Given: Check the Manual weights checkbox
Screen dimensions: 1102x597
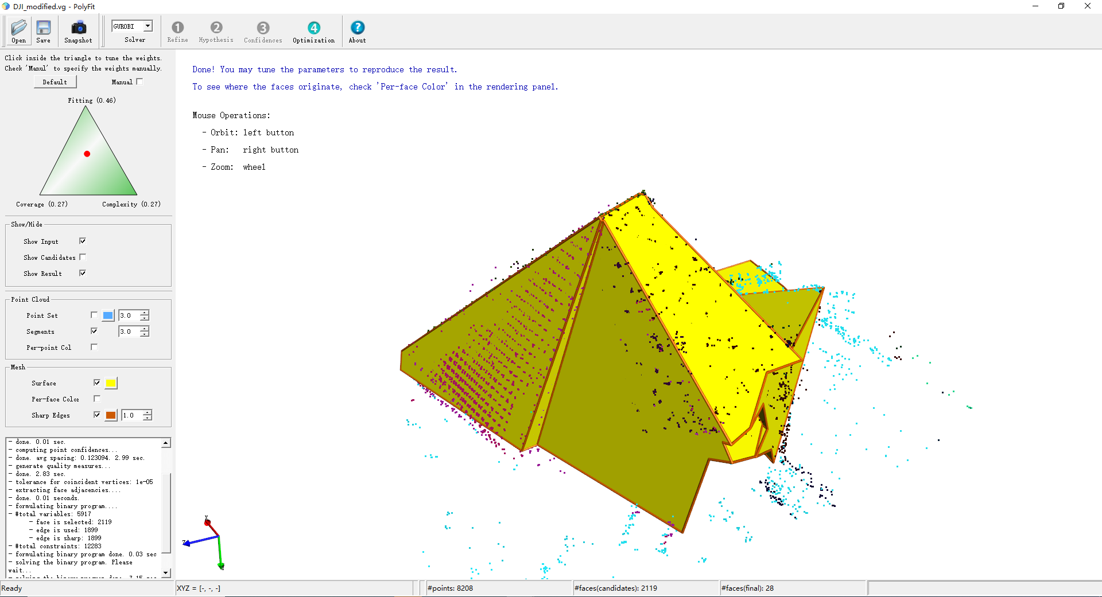Looking at the screenshot, I should (x=139, y=82).
